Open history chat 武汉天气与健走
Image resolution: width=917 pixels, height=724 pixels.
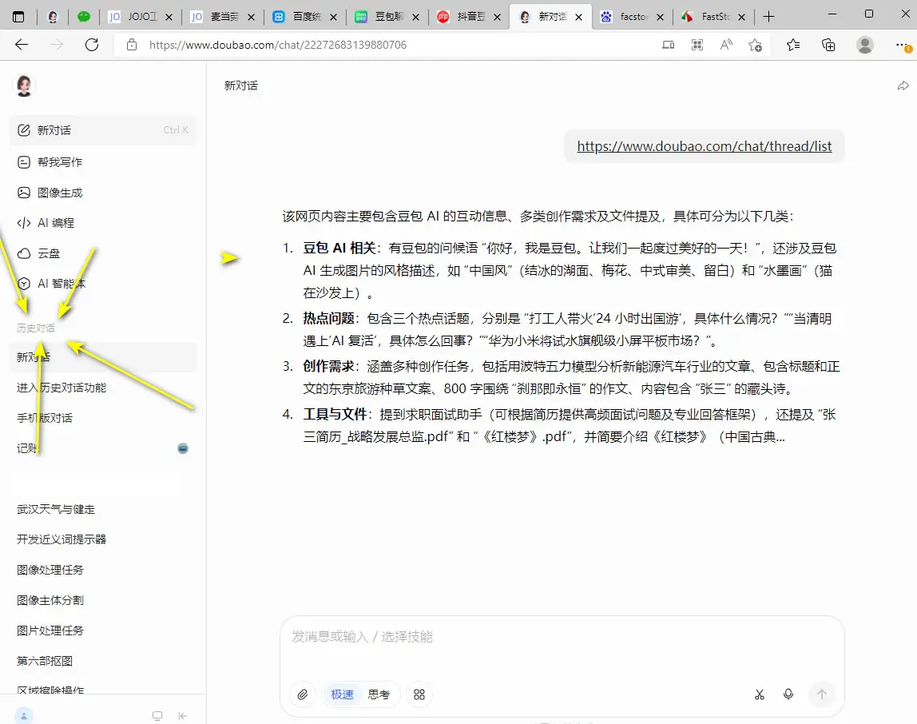103,509
